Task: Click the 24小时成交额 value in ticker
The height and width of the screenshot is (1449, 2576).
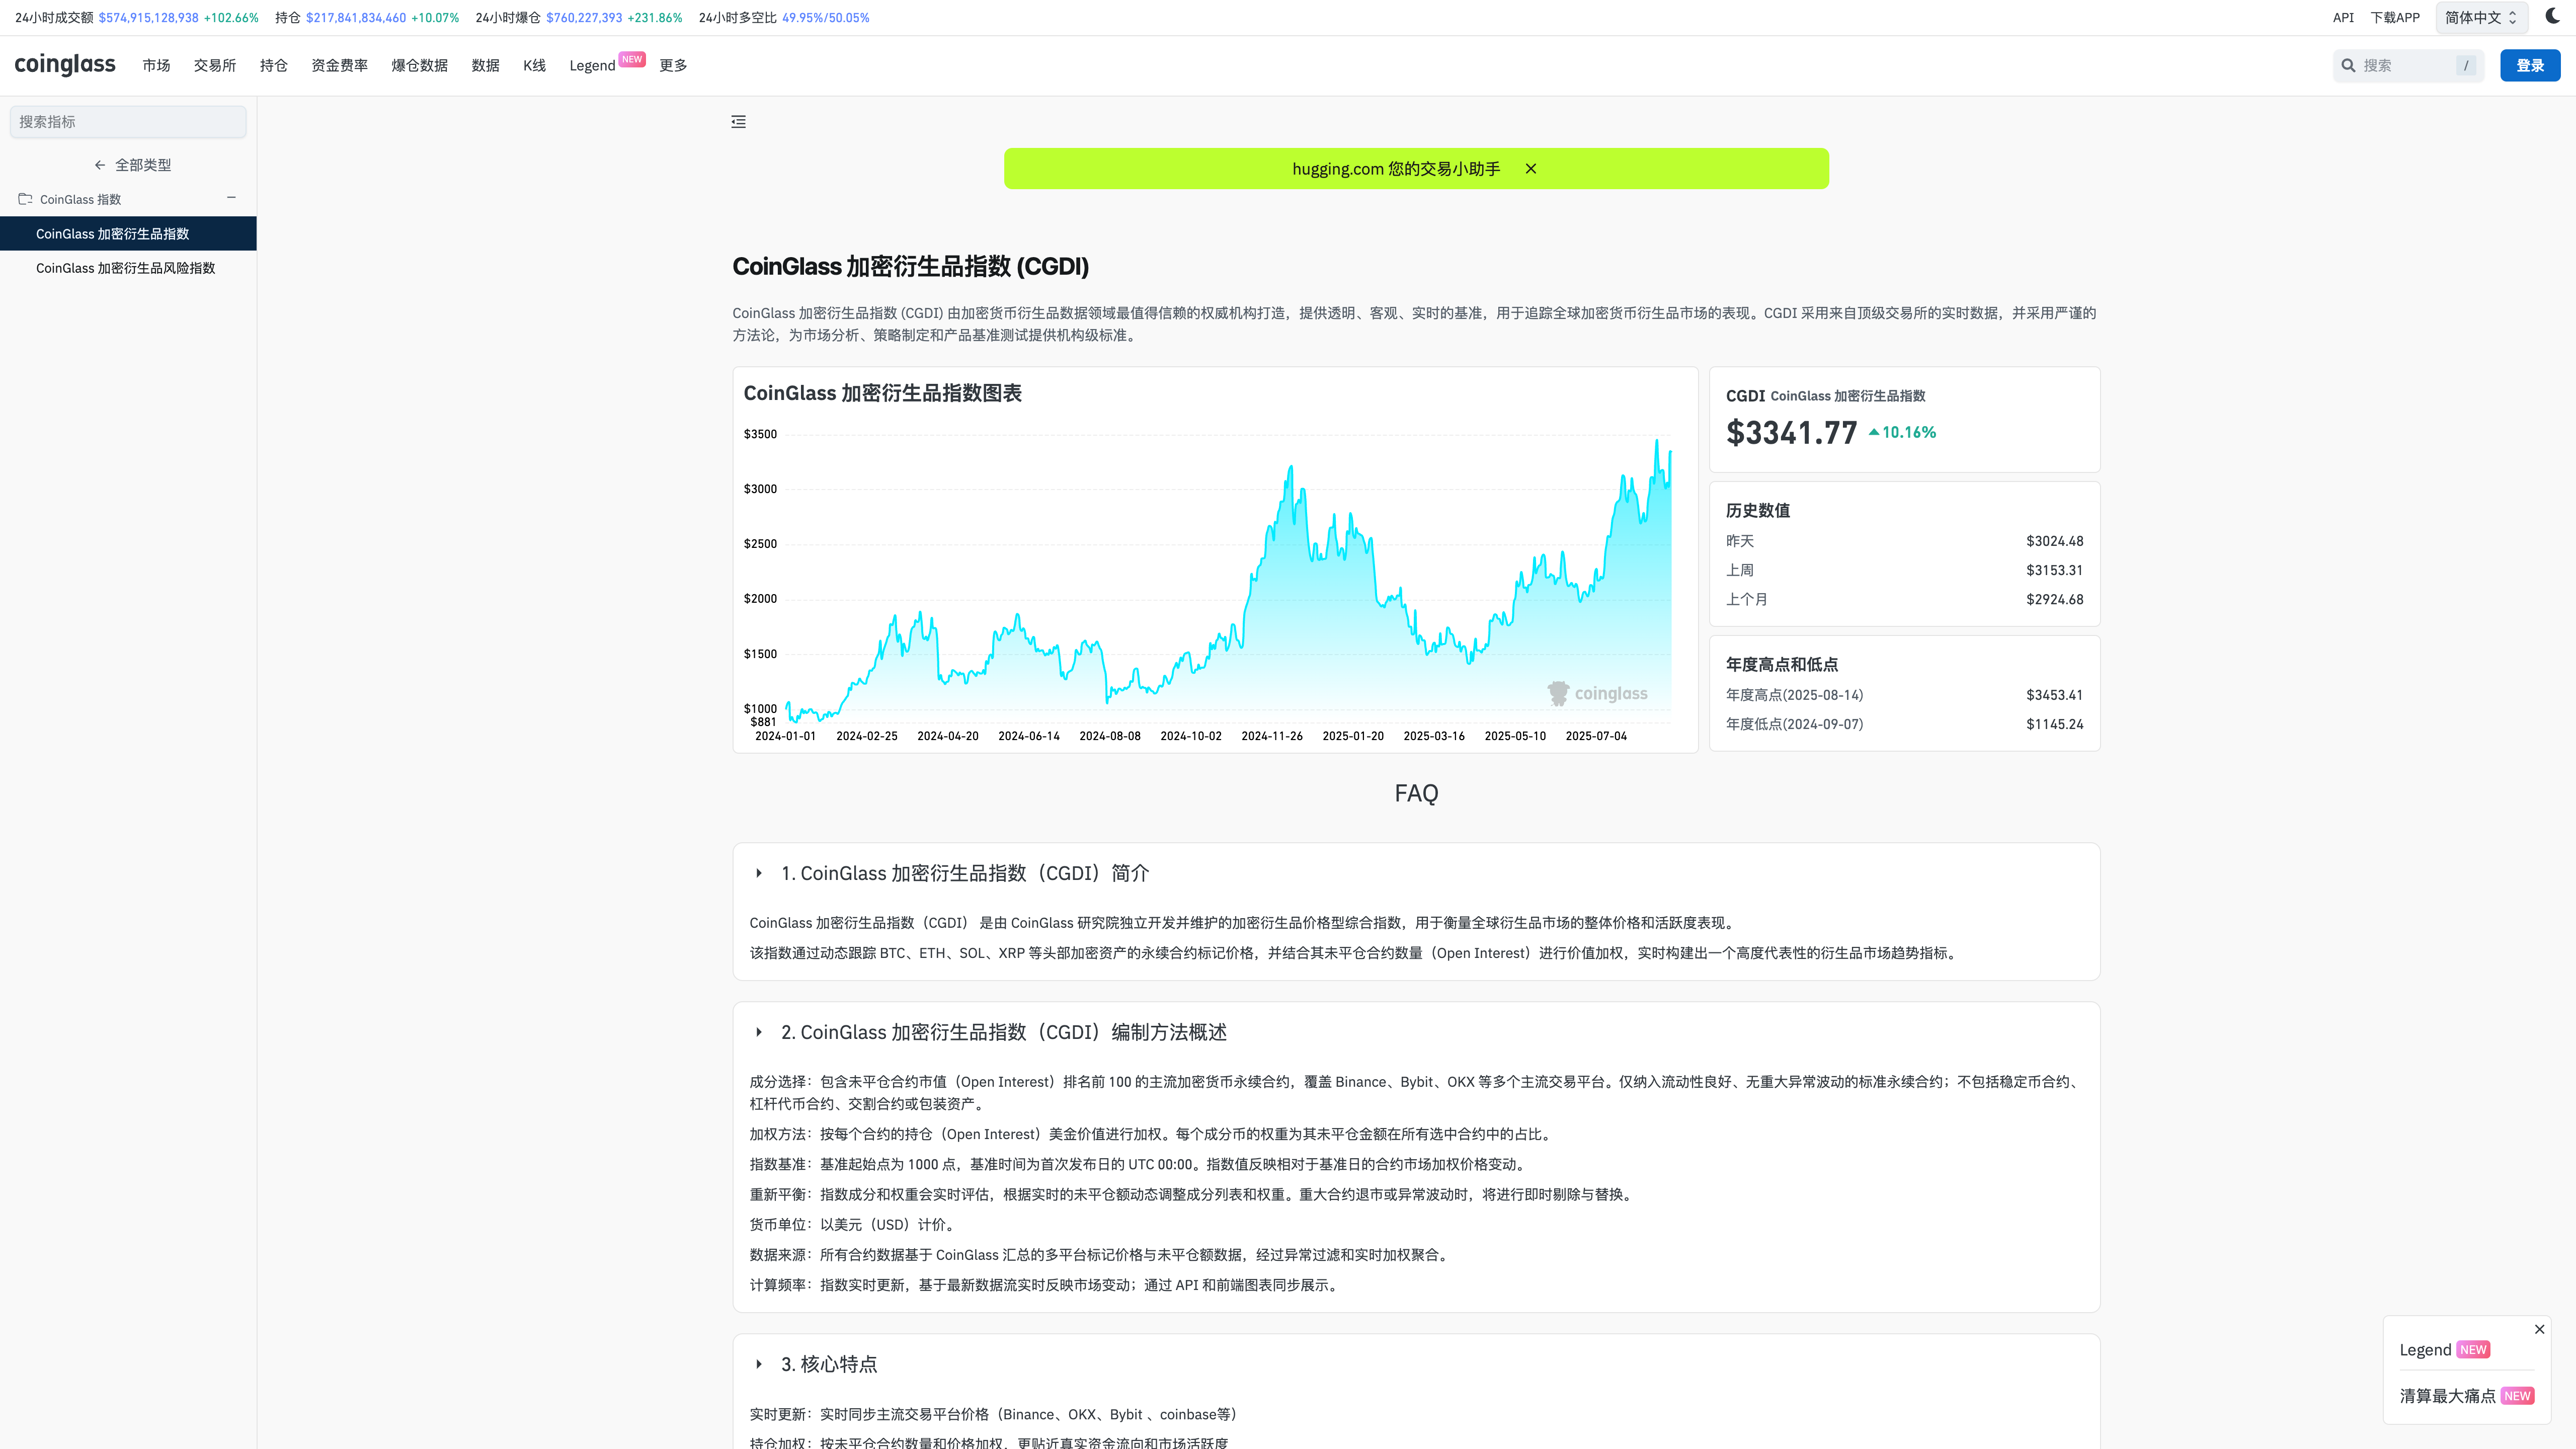Action: (x=148, y=18)
